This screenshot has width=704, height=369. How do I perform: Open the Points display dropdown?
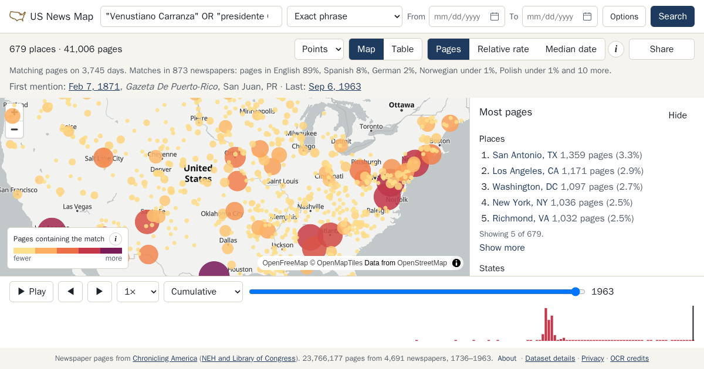click(319, 49)
